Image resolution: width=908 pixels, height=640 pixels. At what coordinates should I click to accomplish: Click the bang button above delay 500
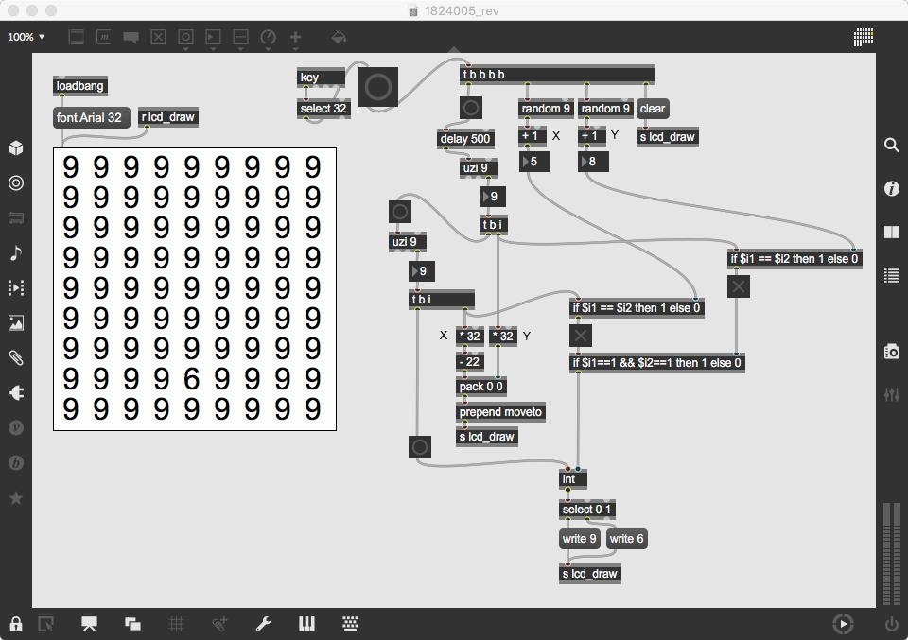(x=471, y=108)
